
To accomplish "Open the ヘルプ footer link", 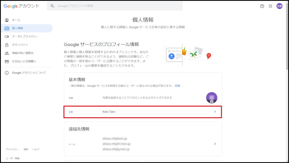I will click(36, 149).
